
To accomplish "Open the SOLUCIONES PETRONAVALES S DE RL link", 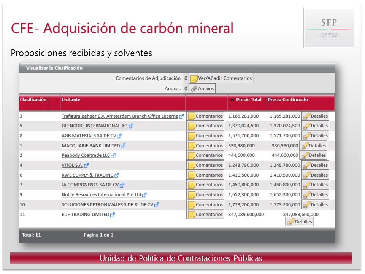I will pyautogui.click(x=108, y=205).
